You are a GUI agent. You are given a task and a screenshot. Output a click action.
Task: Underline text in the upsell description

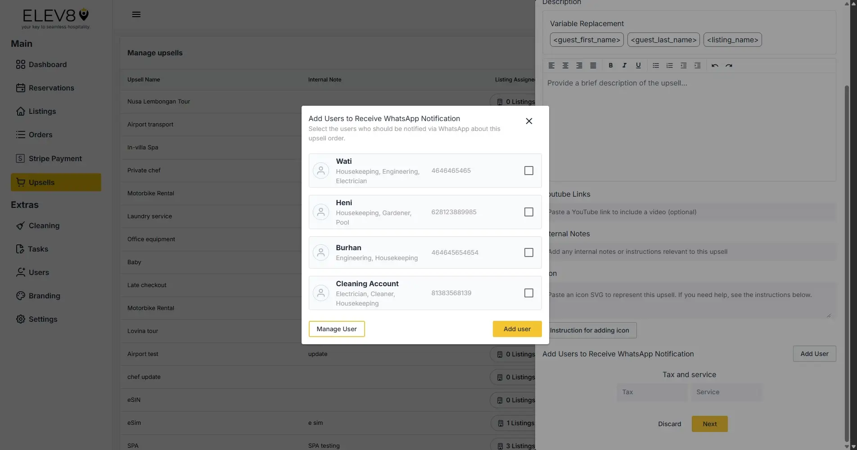click(x=638, y=65)
